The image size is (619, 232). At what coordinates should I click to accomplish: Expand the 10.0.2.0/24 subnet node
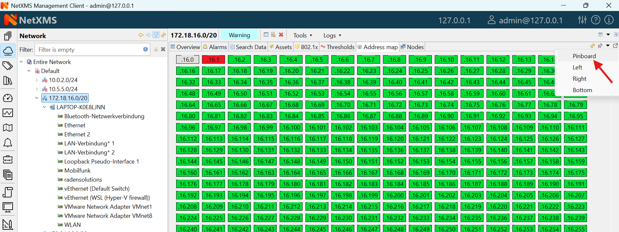pos(37,80)
